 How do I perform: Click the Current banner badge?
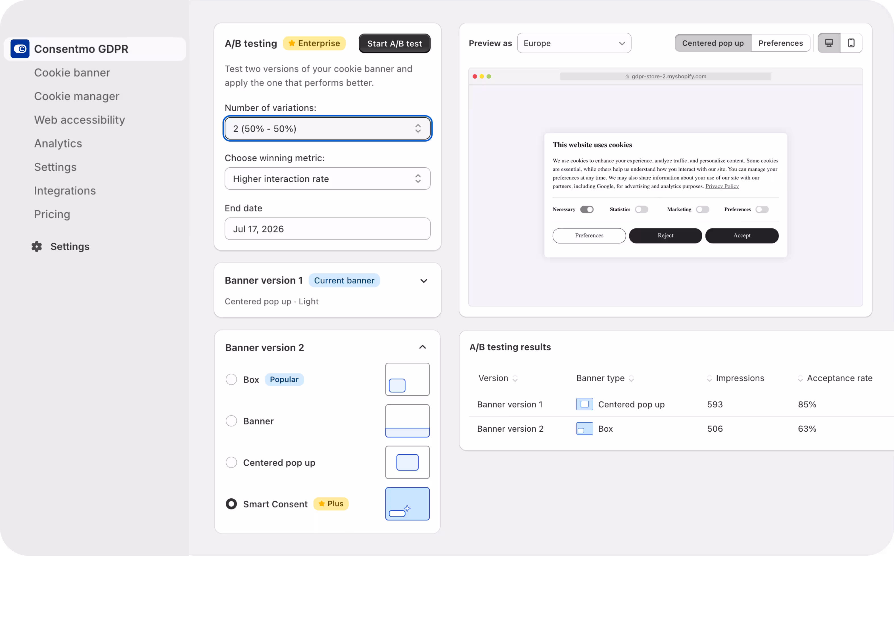344,281
